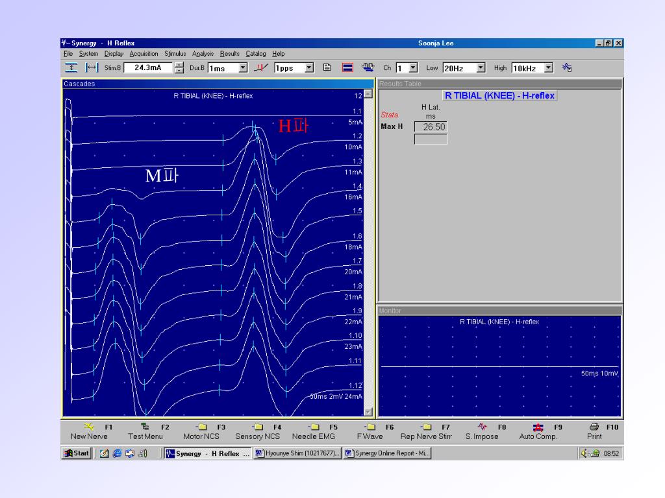Viewport: 665px width, 498px height.
Task: Click the network tray icon beside the clock
Action: point(595,453)
